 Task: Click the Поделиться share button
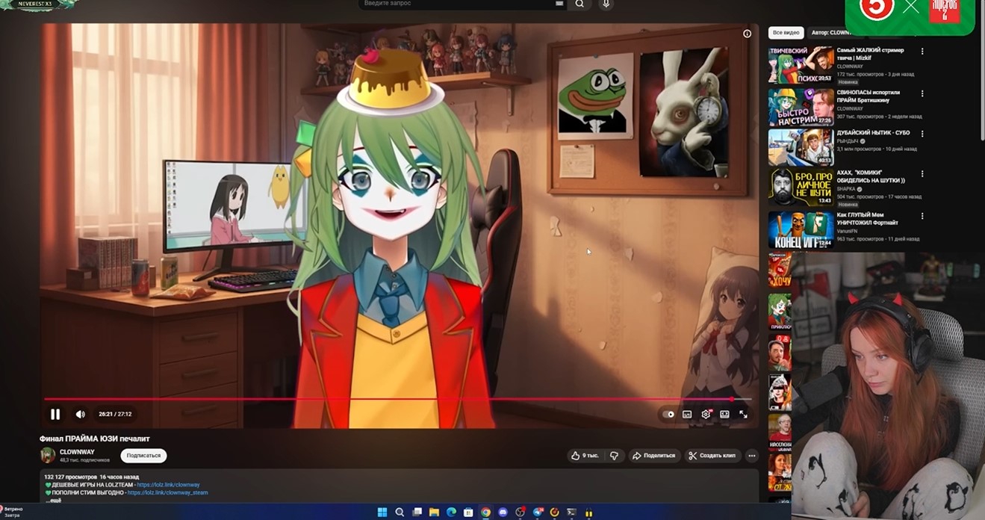pos(653,456)
